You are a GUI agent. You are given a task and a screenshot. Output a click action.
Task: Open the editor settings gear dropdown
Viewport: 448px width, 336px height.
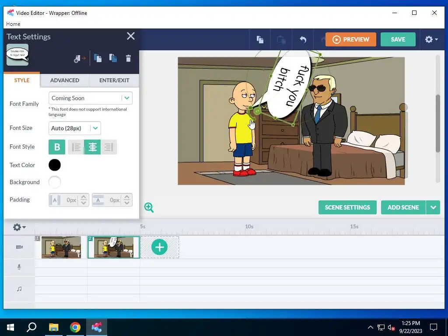pyautogui.click(x=431, y=39)
